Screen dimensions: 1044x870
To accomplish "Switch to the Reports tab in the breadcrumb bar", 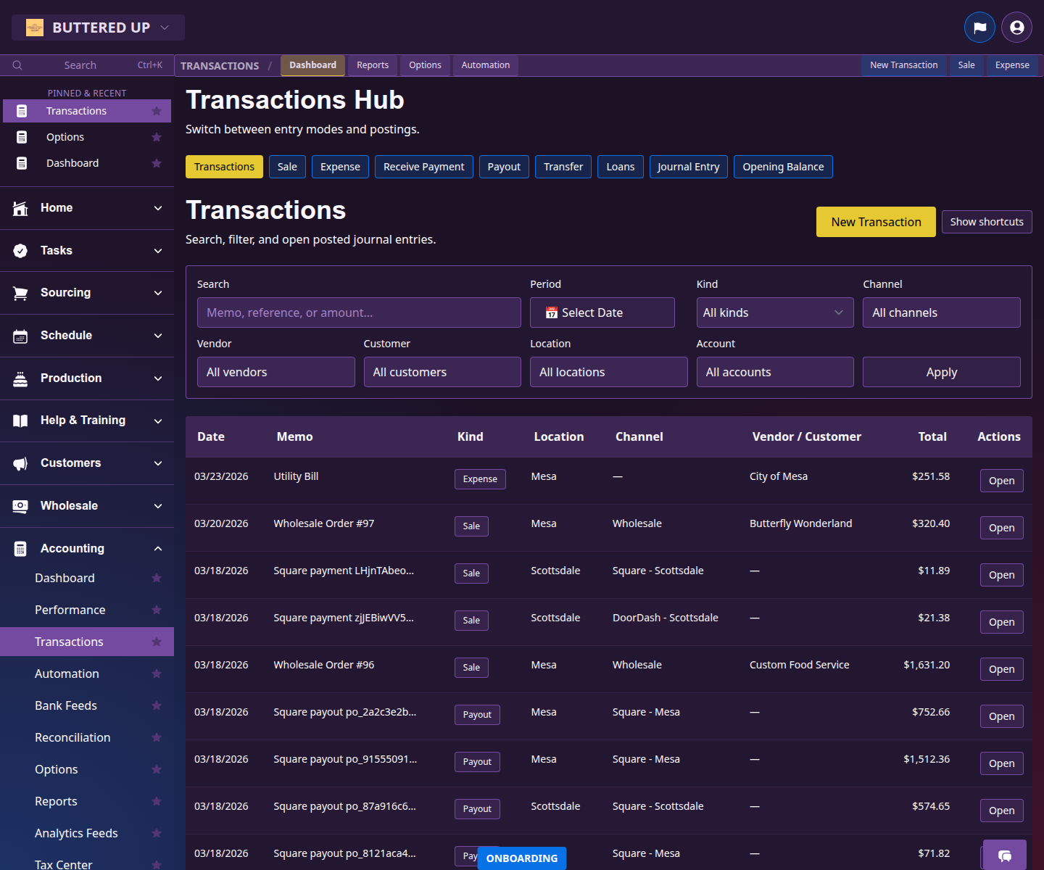I will (372, 65).
